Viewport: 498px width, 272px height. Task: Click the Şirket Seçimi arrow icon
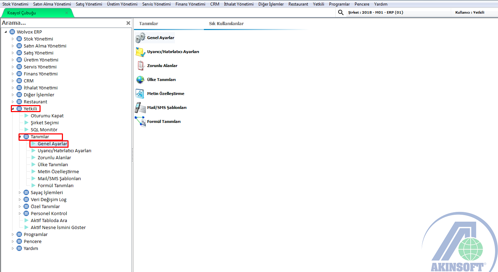27,123
